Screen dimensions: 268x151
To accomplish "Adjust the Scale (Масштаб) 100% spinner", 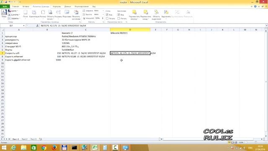I will pos(103,18).
